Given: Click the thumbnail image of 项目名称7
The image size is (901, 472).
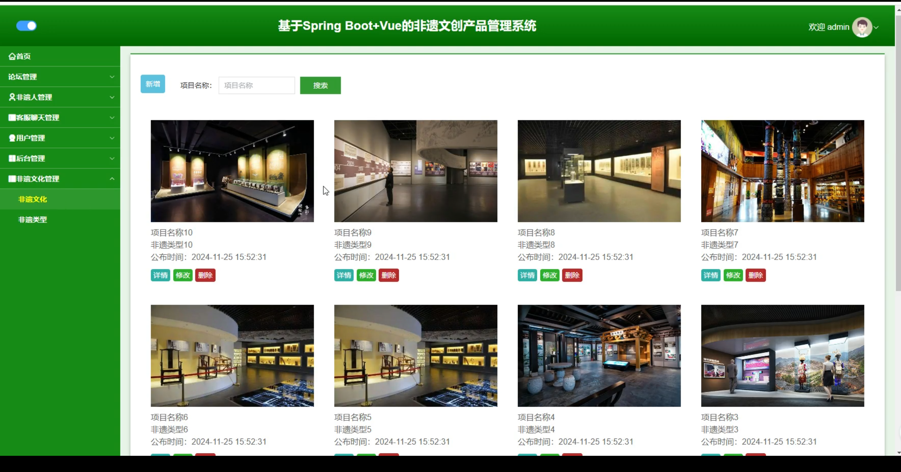Looking at the screenshot, I should (x=782, y=171).
